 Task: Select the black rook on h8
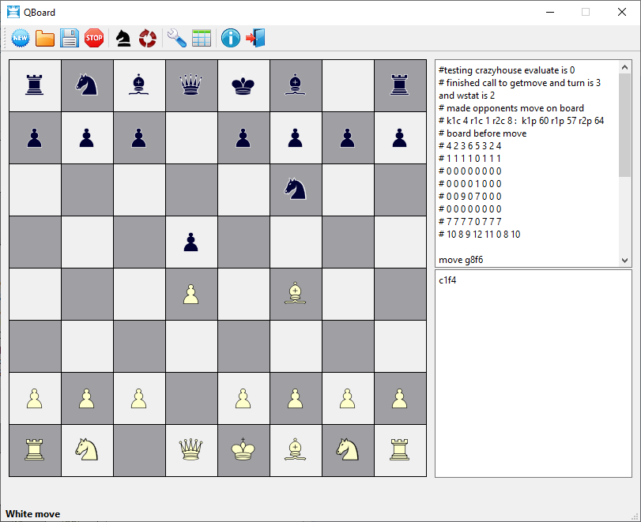pos(400,85)
